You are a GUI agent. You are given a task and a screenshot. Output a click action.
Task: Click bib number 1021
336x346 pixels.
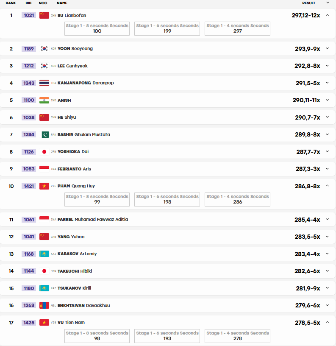click(x=29, y=15)
